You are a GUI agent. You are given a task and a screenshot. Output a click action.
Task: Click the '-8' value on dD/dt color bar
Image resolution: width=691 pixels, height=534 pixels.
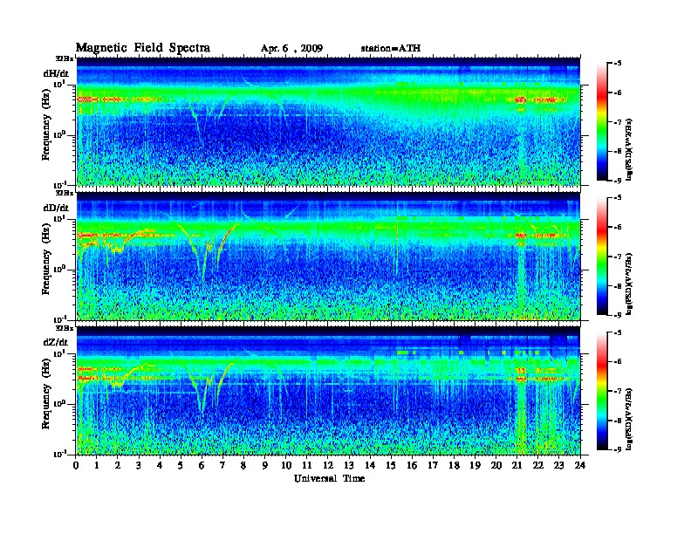pyautogui.click(x=619, y=286)
